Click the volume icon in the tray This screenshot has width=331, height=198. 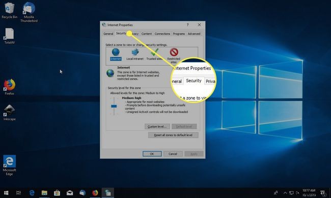[x=298, y=193]
